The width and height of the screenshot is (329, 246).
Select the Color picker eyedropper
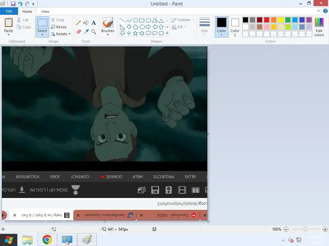[86, 32]
